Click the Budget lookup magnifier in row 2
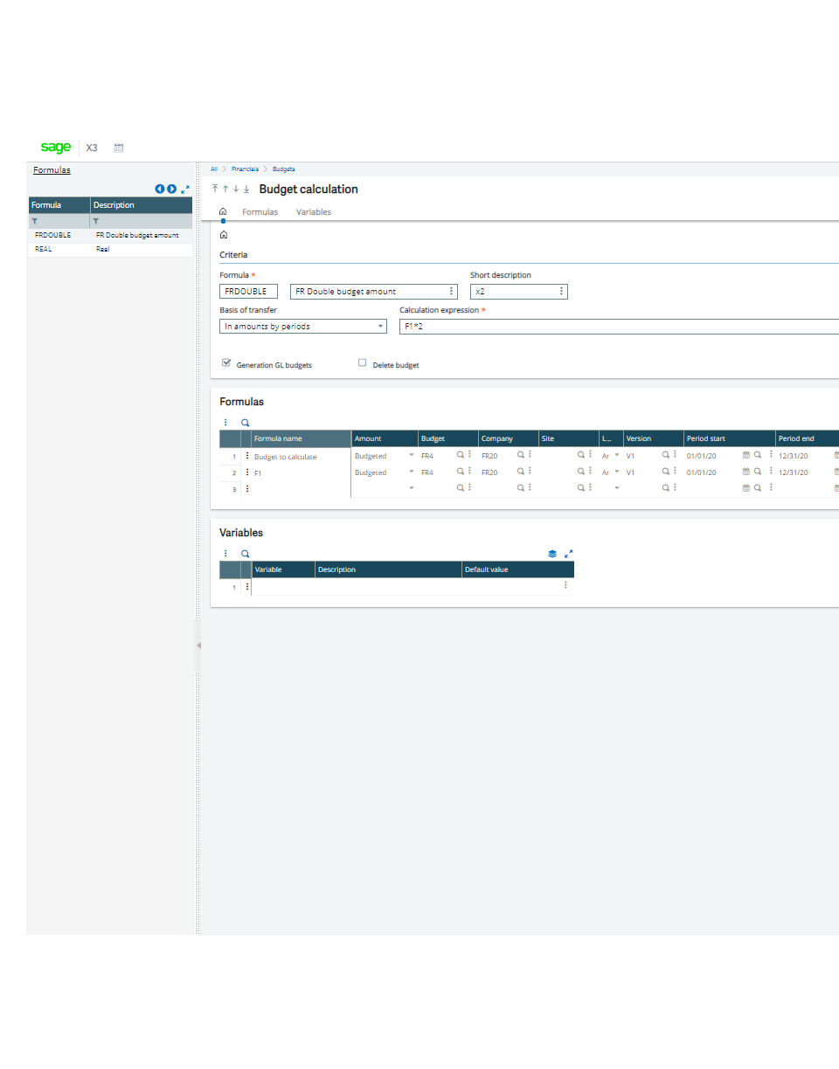Viewport: 839px width, 1069px height. tap(461, 472)
